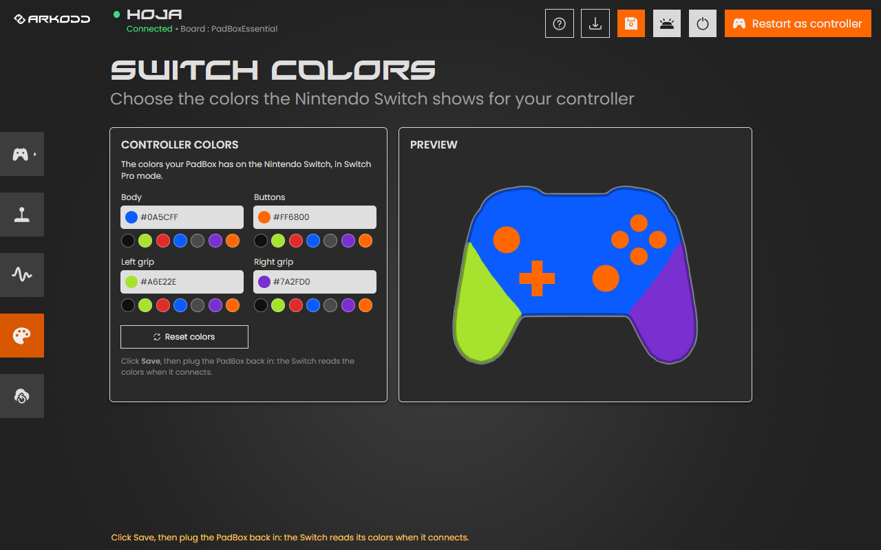Select the orange palette colors icon
This screenshot has width=881, height=550.
point(22,335)
